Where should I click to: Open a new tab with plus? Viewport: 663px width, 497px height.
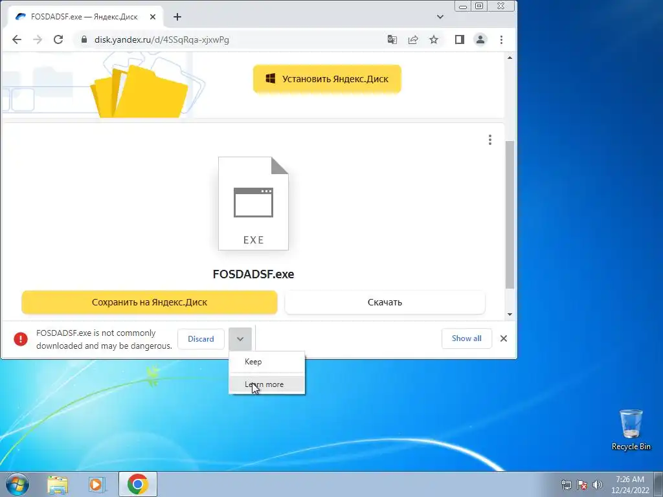[177, 17]
